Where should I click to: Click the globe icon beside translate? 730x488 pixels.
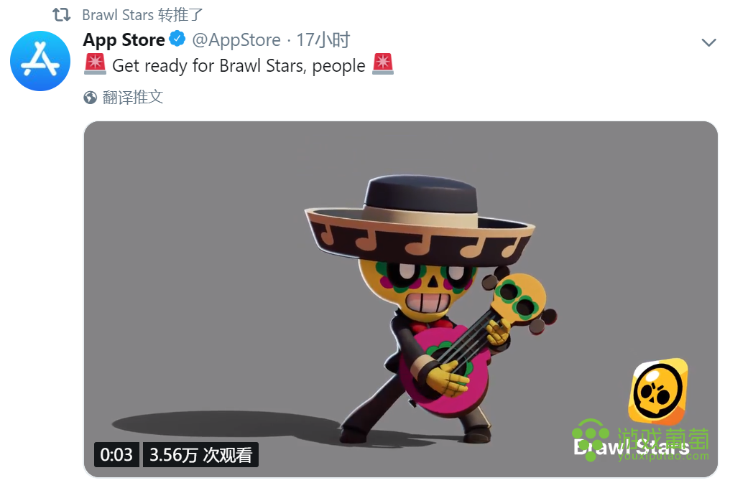pyautogui.click(x=91, y=98)
